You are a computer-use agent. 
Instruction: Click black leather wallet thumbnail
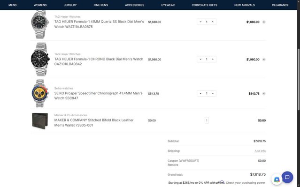(40, 121)
